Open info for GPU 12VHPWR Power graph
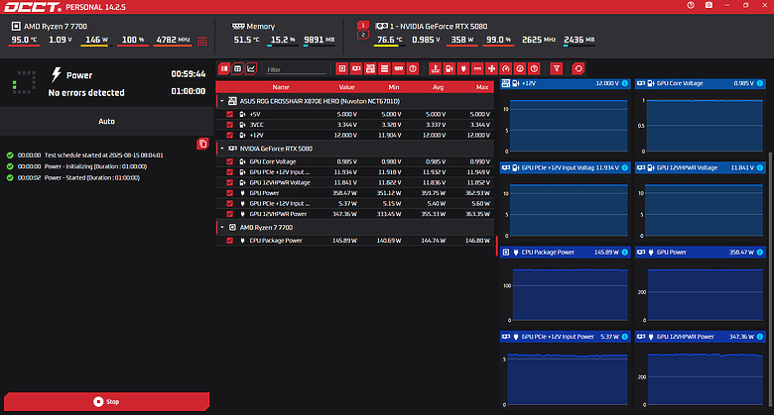This screenshot has height=415, width=774. point(760,337)
